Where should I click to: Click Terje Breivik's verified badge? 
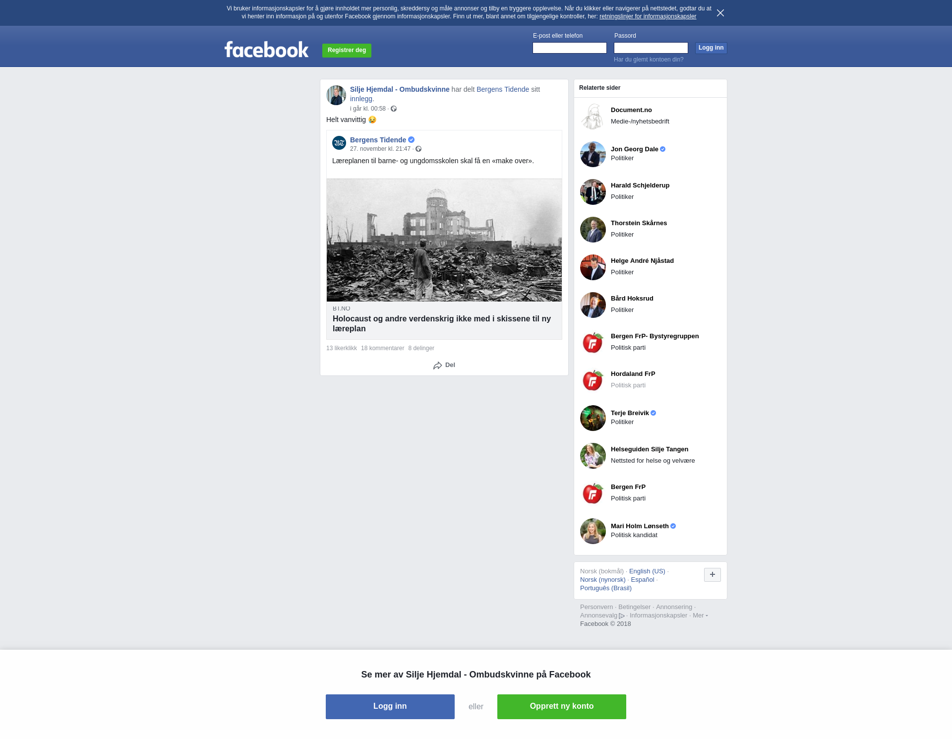pos(653,413)
